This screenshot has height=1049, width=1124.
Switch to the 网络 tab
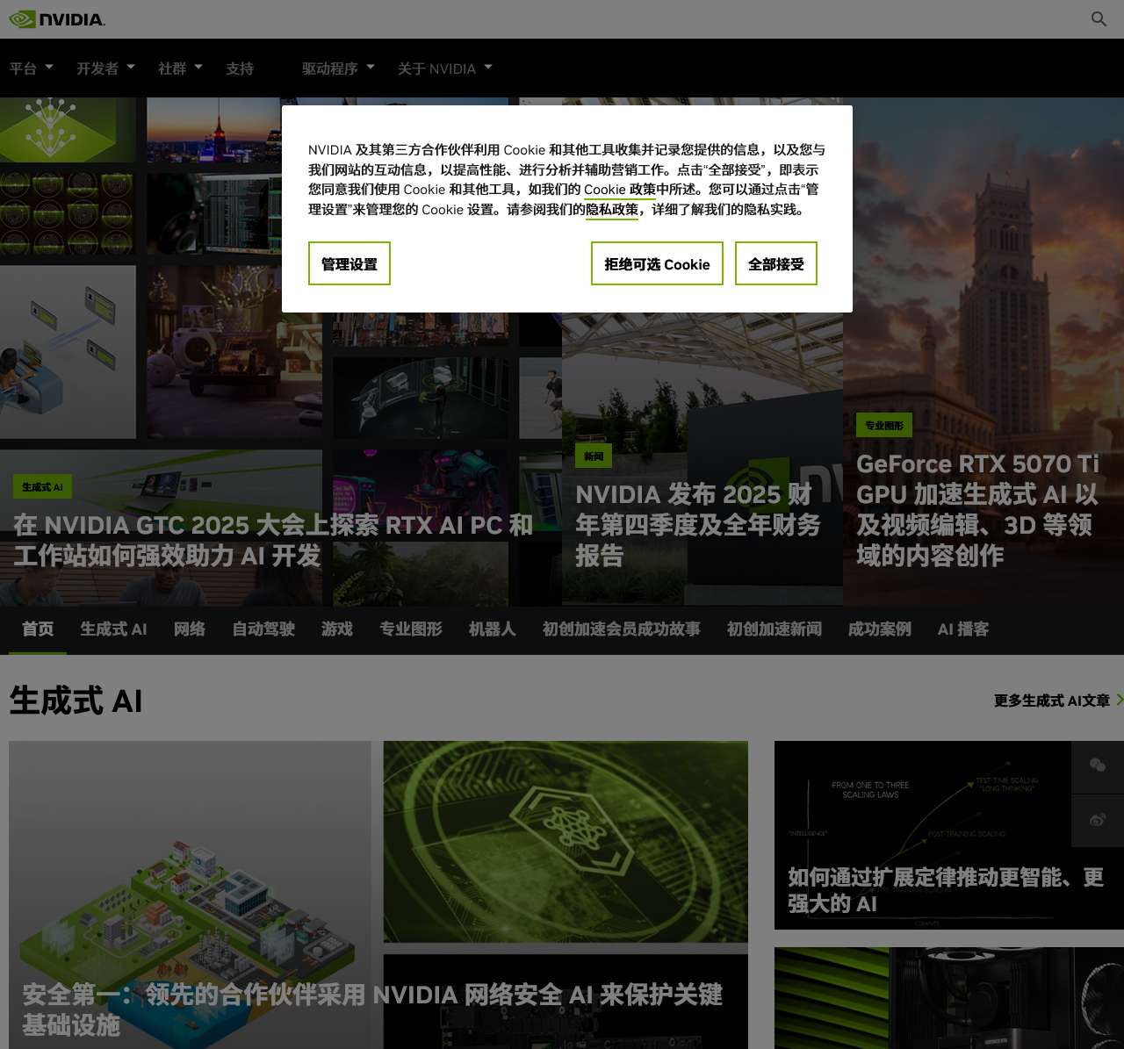pos(190,629)
